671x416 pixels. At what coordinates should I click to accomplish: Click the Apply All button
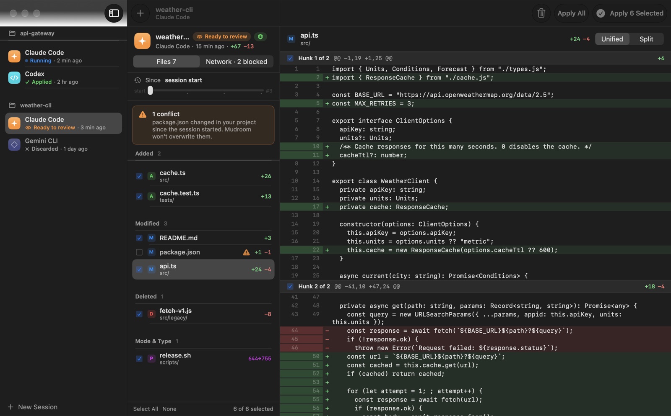(x=571, y=13)
